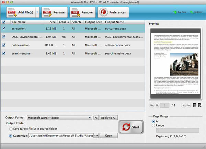Click the customize output path field
This screenshot has width=206, height=149.
tap(61, 136)
